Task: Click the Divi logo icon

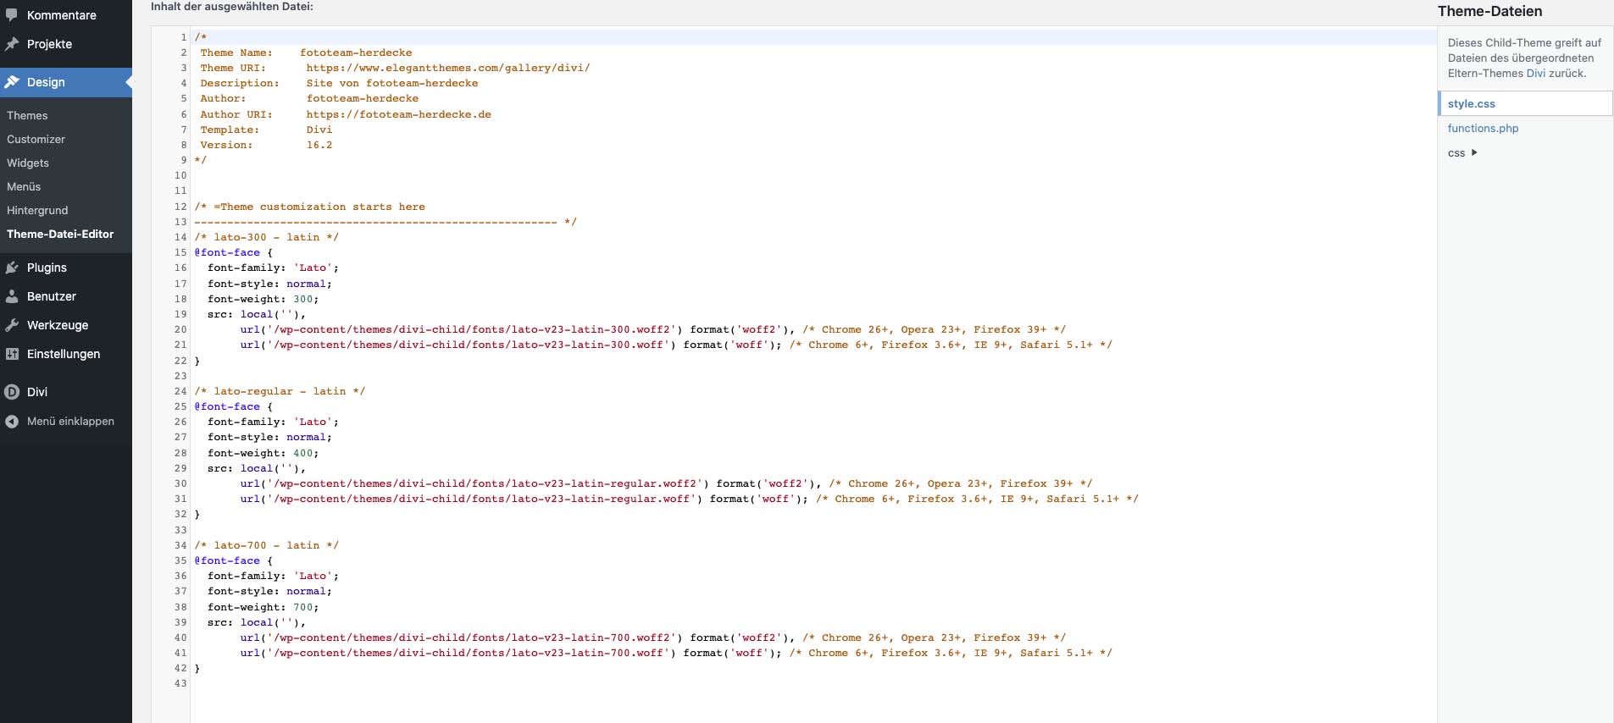Action: (12, 392)
